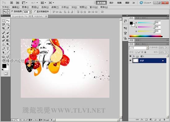The height and width of the screenshot is (122, 170).
Task: Open the blend mode 正常 dropdown
Action: [139, 48]
